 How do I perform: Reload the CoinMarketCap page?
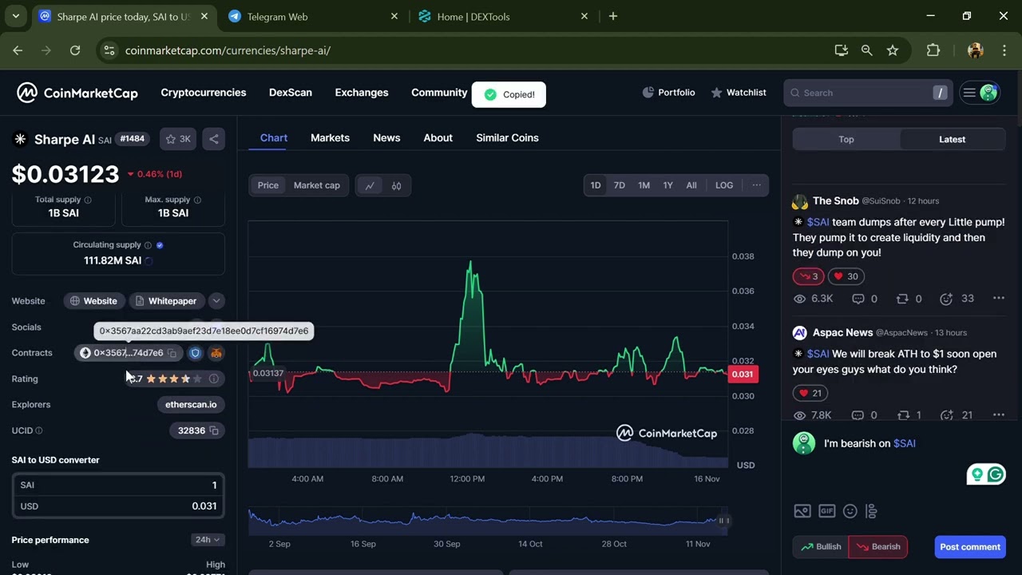75,50
